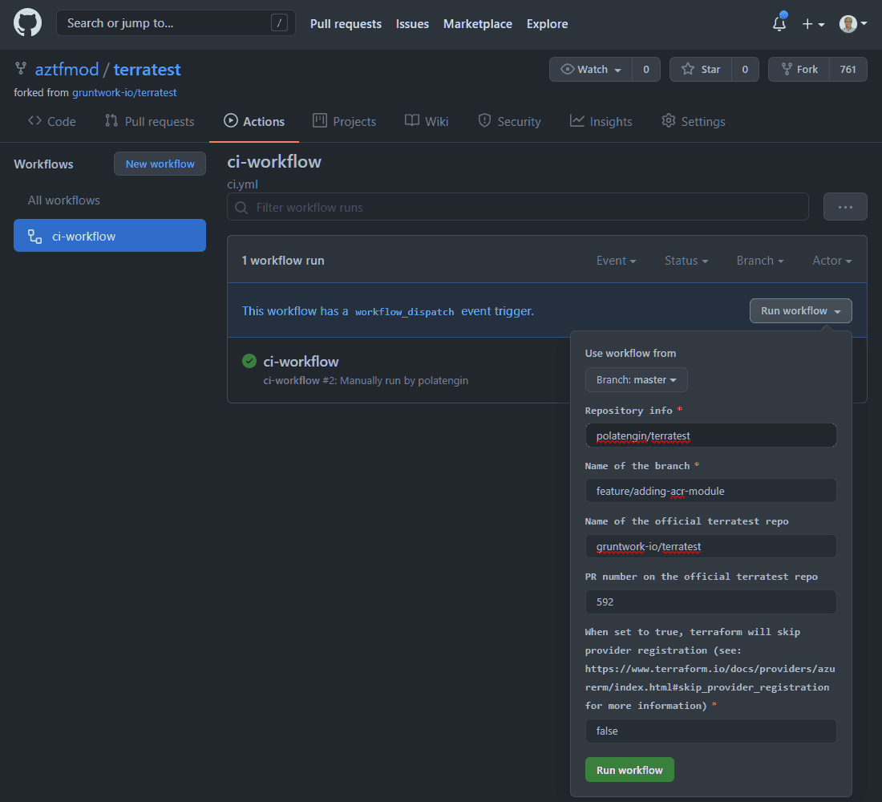Click the GitHub logo icon
This screenshot has width=882, height=802.
(x=27, y=23)
